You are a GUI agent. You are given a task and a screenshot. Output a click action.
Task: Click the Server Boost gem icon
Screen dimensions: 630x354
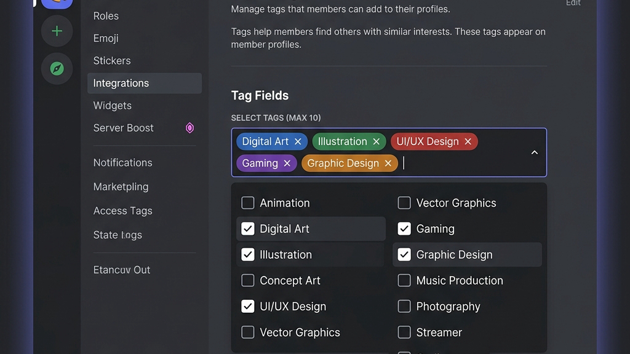point(189,128)
